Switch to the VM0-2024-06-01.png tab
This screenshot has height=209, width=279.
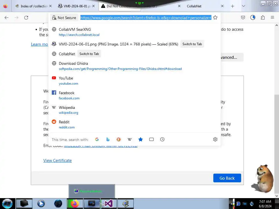tap(77, 6)
